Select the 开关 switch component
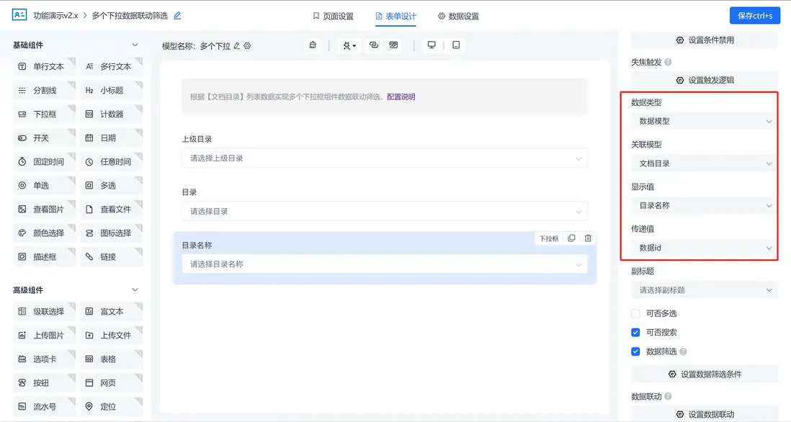This screenshot has width=791, height=422. 41,138
